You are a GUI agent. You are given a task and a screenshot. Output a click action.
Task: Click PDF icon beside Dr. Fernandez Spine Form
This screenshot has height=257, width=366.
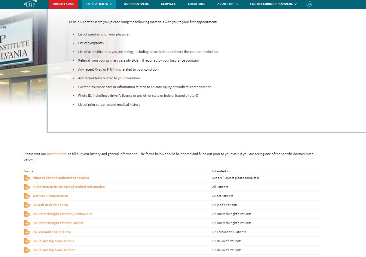click(x=27, y=232)
